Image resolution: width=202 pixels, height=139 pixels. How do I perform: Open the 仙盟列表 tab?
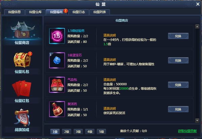[x=99, y=12]
